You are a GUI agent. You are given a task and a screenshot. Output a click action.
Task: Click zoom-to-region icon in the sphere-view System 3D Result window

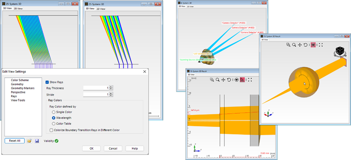[288, 45]
